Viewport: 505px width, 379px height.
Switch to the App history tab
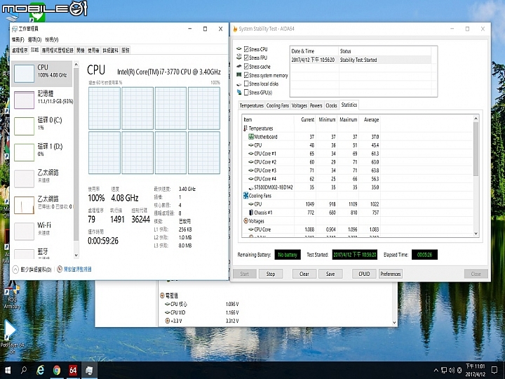(58, 51)
